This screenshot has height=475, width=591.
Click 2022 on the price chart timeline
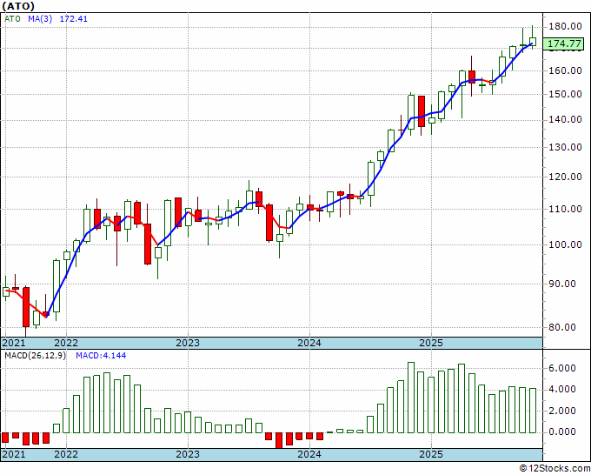coord(66,343)
